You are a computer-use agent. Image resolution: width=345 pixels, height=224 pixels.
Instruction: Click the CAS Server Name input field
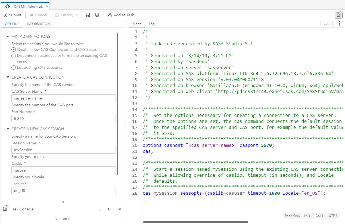64,98
